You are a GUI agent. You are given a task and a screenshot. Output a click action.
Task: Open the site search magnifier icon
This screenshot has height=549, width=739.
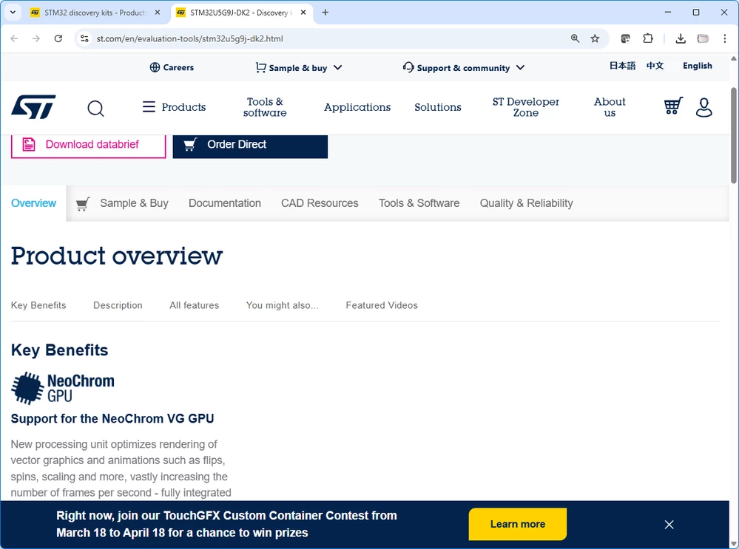[95, 109]
